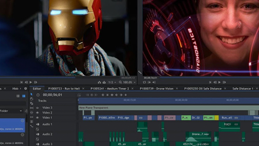Toggle Audio 2 level envelope icon

[x=38, y=139]
